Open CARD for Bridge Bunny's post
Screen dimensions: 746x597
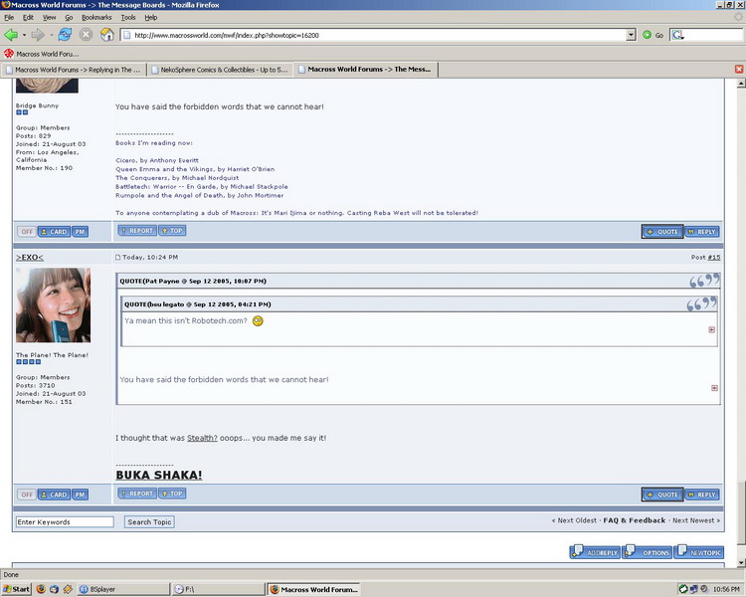click(54, 232)
